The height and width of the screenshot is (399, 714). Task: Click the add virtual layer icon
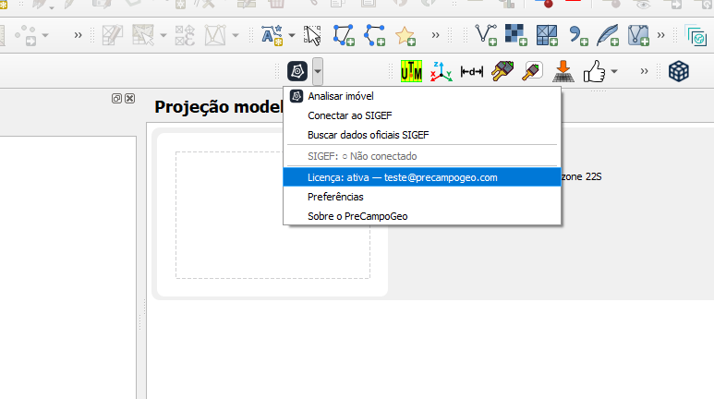(638, 35)
